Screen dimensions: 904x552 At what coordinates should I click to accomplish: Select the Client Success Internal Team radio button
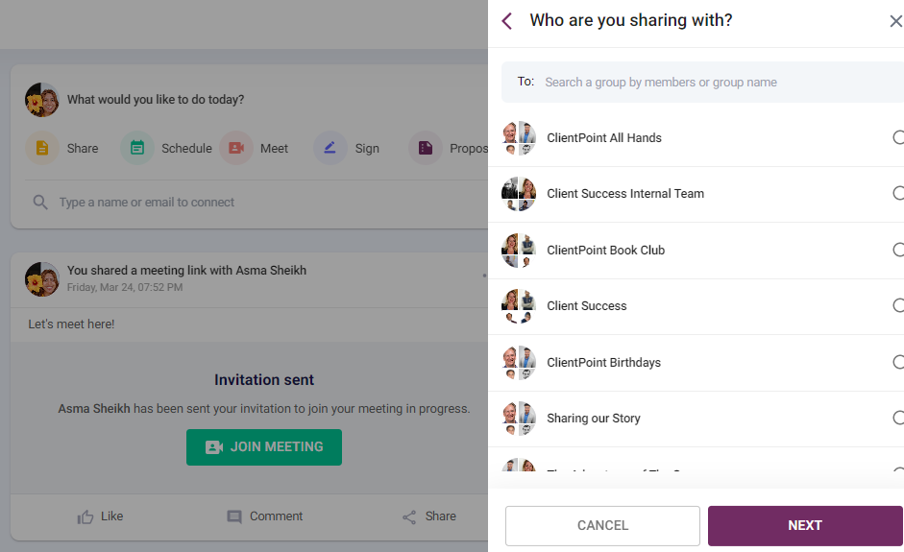[x=898, y=193]
